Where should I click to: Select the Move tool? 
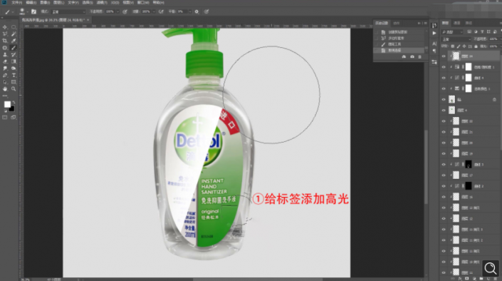coord(5,27)
